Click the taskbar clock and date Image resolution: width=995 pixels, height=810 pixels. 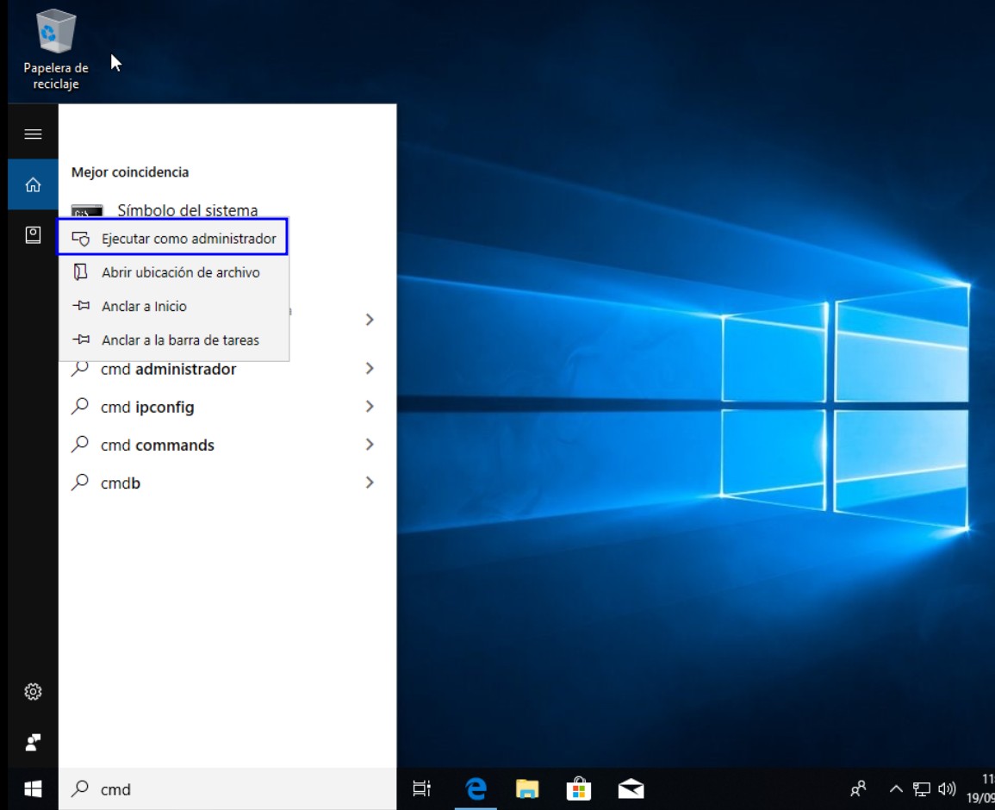pos(979,788)
